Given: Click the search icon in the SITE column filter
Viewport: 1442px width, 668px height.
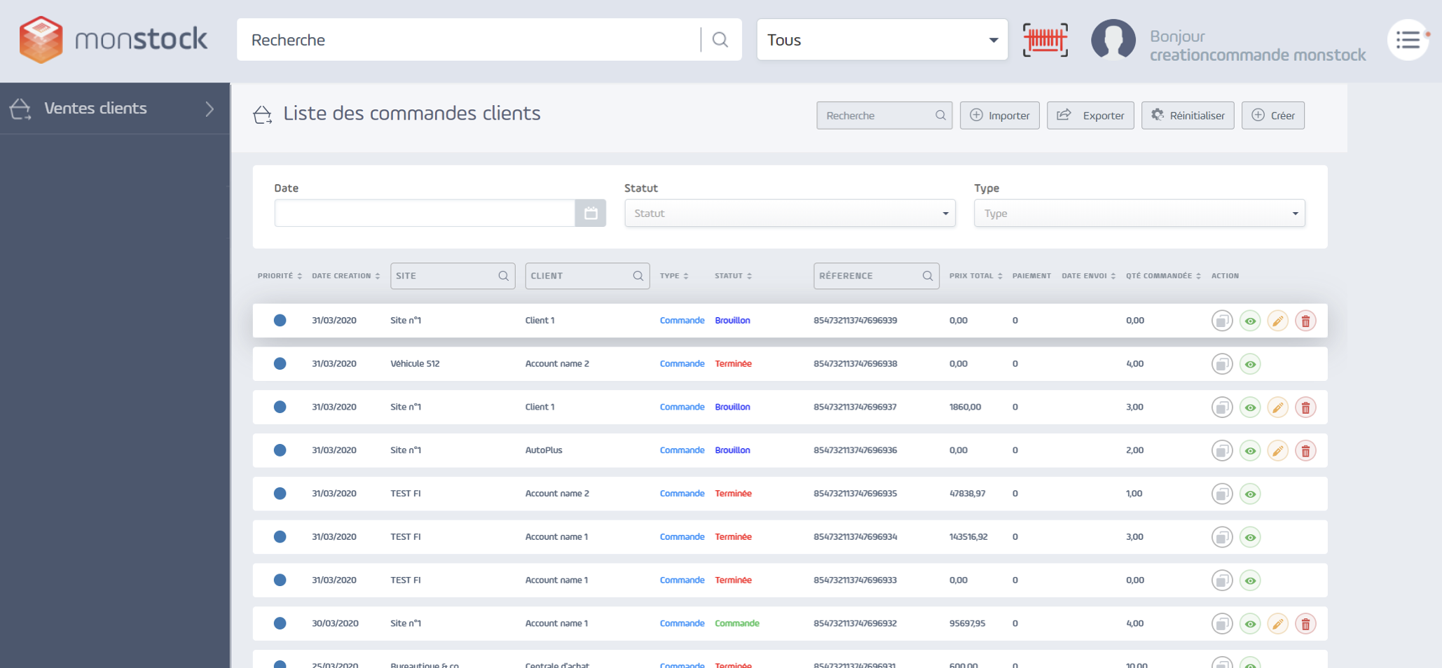Looking at the screenshot, I should [503, 276].
